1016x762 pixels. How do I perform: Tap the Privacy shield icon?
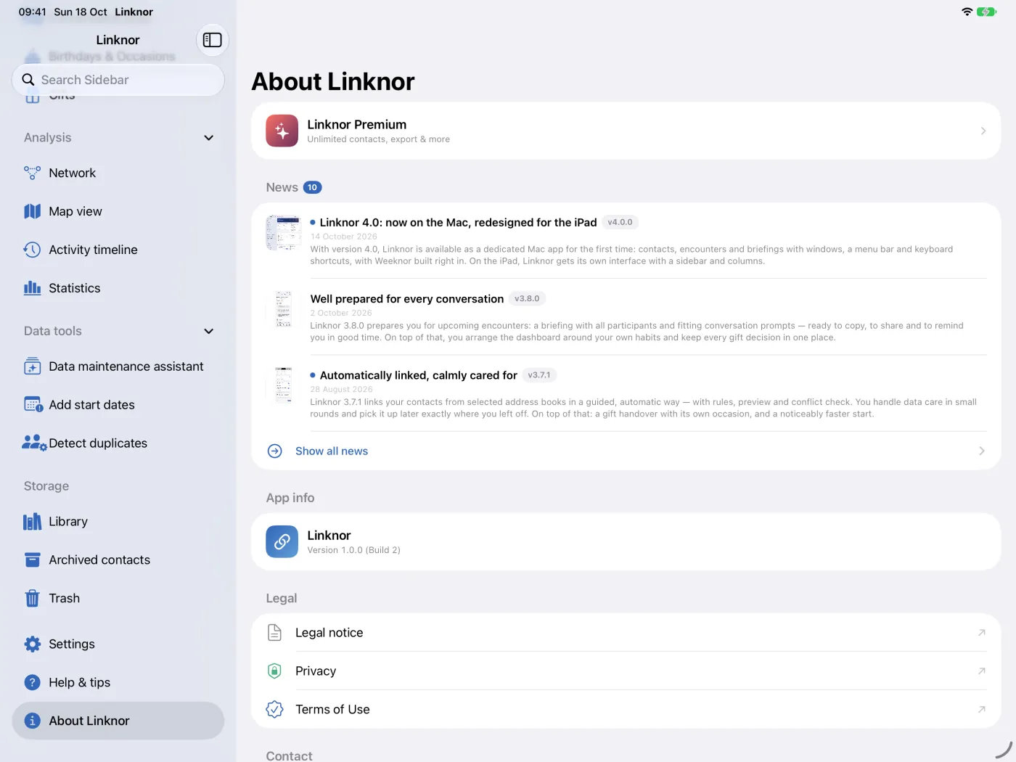click(274, 671)
